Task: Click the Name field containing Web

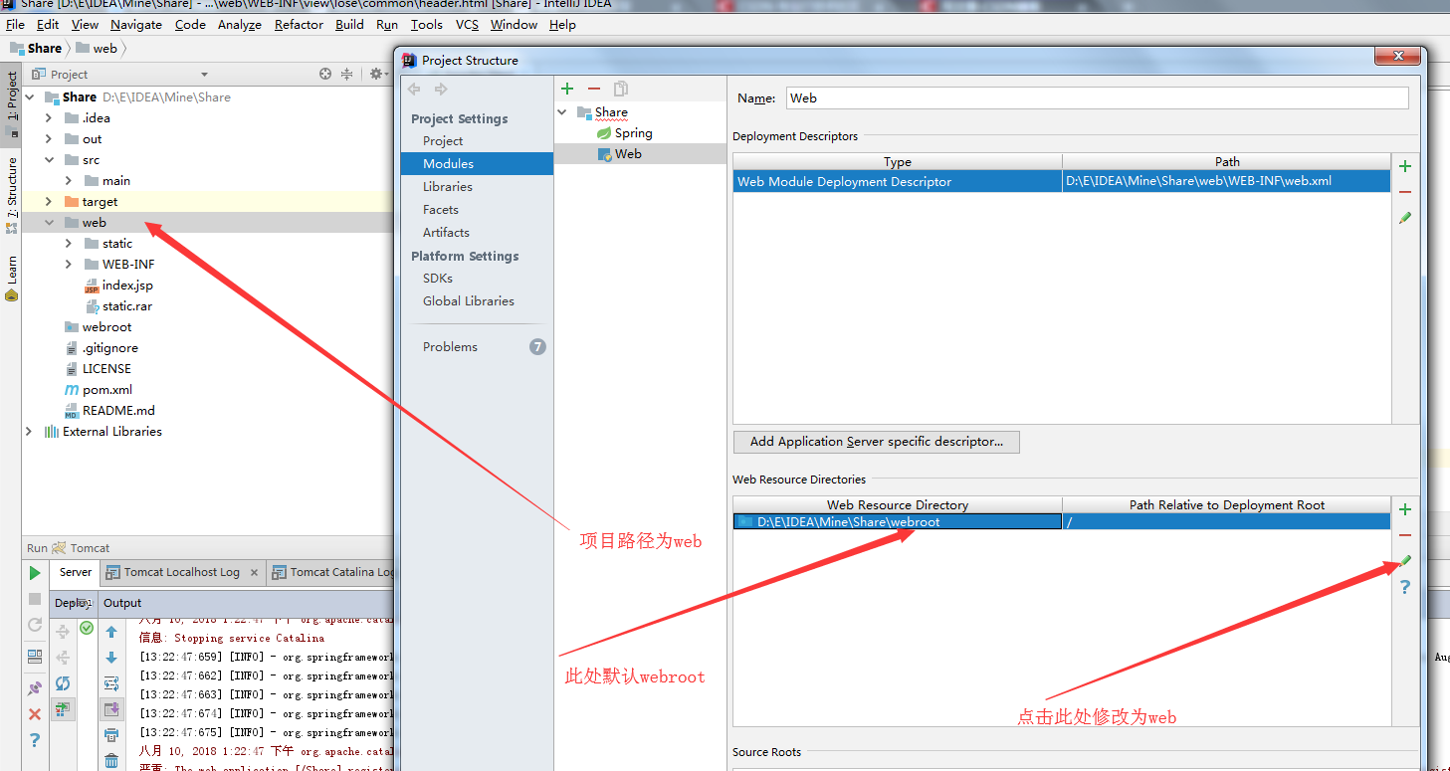Action: tap(1098, 98)
